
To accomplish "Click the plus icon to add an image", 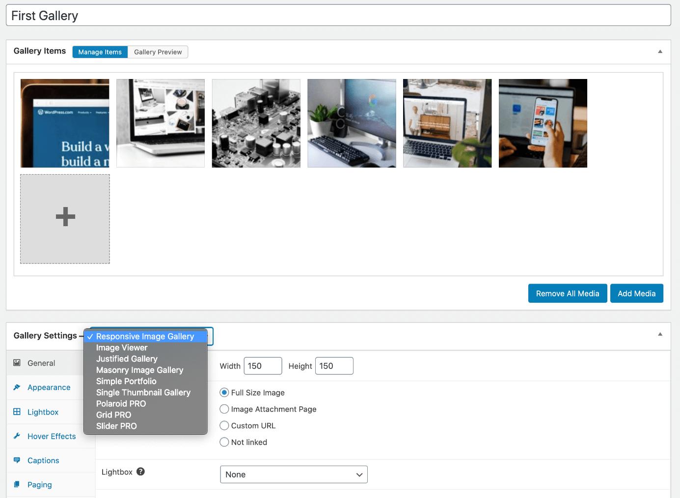I will (x=65, y=217).
